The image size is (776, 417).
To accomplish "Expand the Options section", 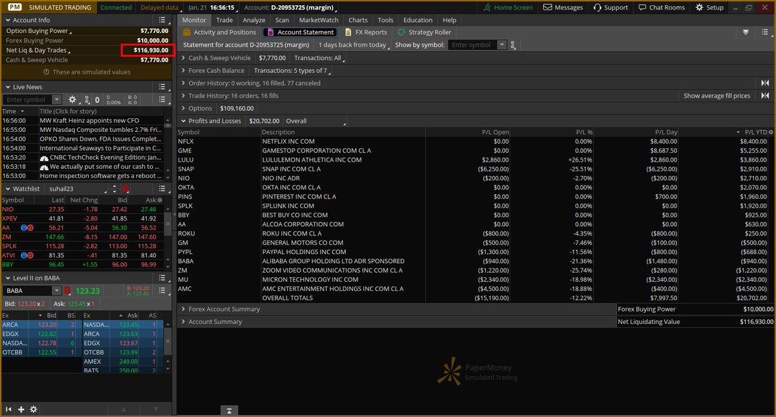I will tap(184, 108).
